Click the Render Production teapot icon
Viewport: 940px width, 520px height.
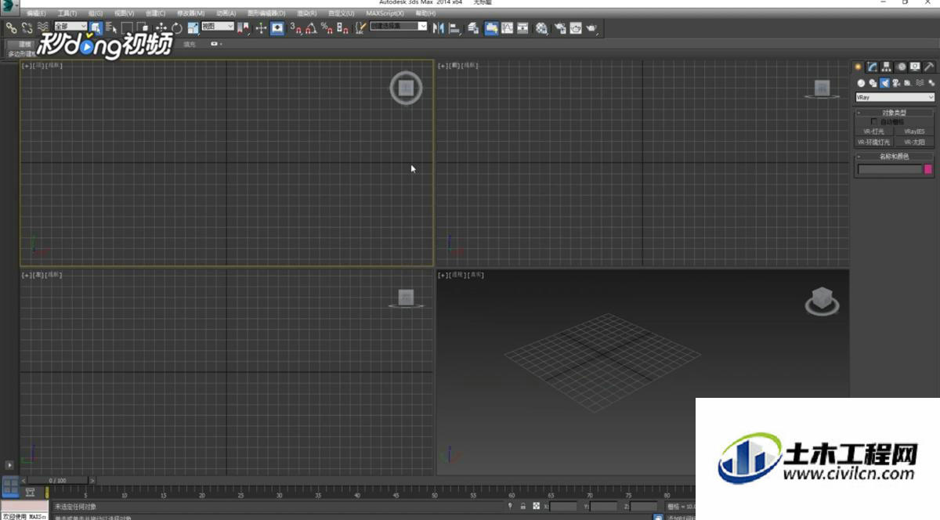[591, 28]
